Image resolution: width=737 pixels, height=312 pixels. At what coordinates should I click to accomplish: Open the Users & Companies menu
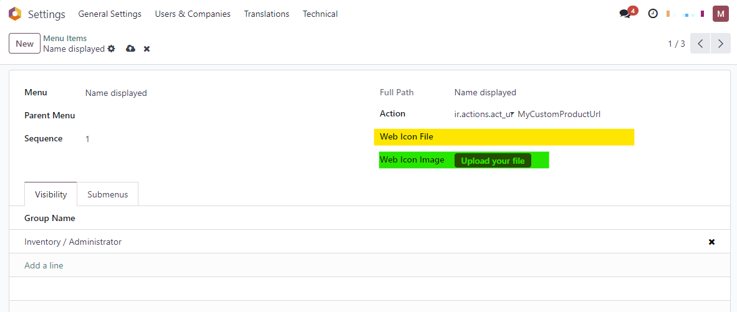193,14
